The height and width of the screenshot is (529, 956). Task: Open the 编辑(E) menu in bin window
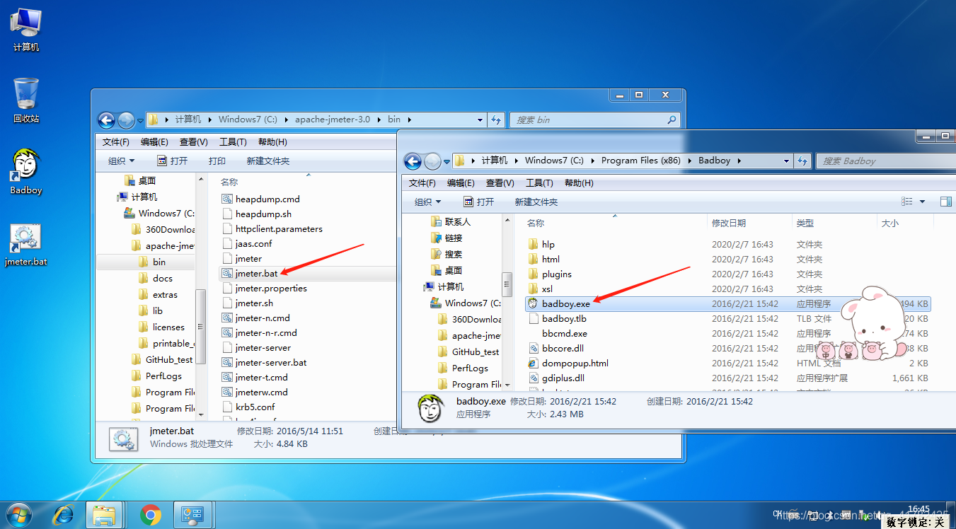154,142
